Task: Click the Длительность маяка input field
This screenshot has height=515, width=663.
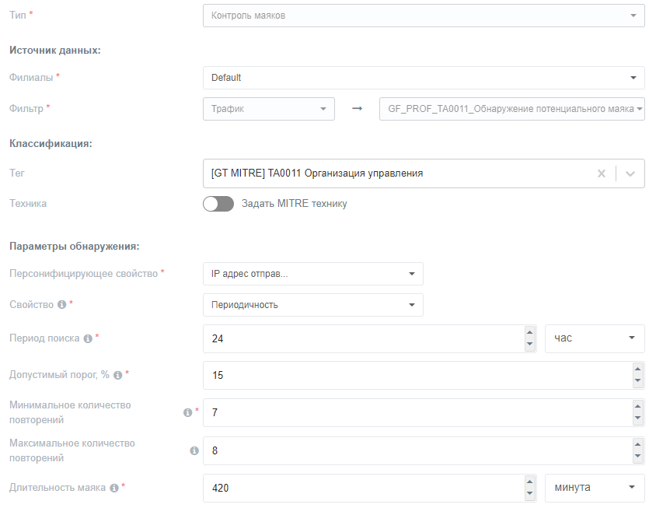Action: click(x=361, y=488)
